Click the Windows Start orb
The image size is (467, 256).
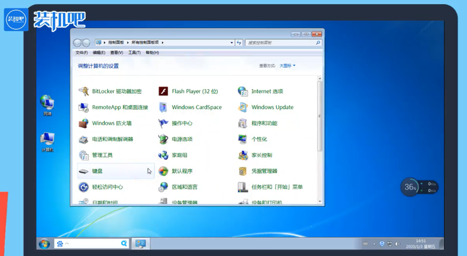(45, 244)
